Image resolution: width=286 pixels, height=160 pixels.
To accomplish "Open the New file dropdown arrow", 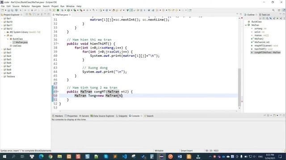I will (5, 10).
